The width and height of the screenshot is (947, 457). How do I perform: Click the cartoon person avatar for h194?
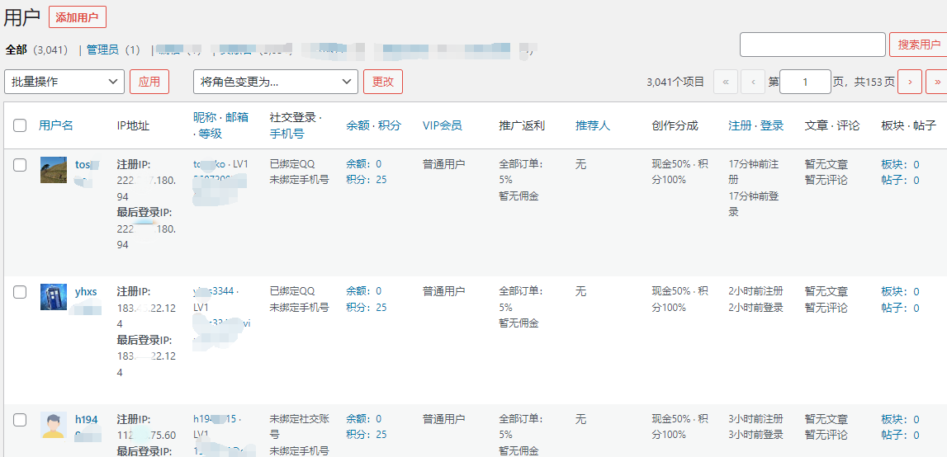[x=54, y=425]
